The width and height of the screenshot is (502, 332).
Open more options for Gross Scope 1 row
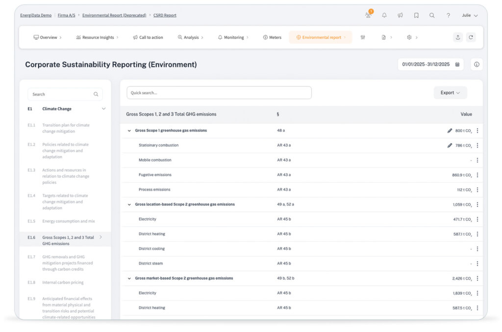pyautogui.click(x=477, y=130)
